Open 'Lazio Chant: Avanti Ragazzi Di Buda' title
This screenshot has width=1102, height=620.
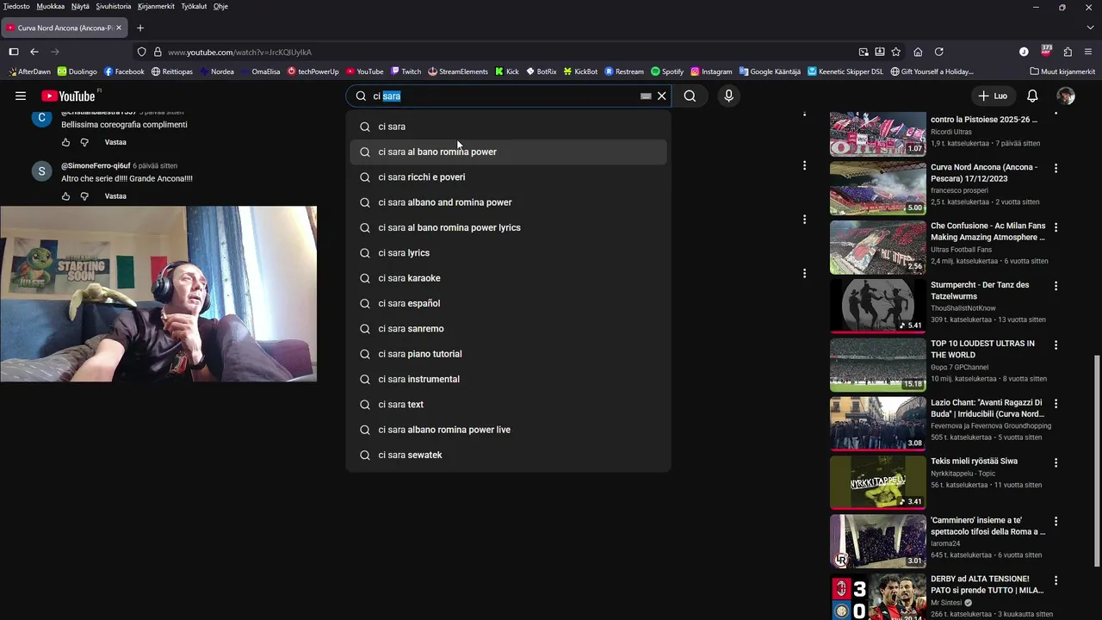pyautogui.click(x=987, y=408)
